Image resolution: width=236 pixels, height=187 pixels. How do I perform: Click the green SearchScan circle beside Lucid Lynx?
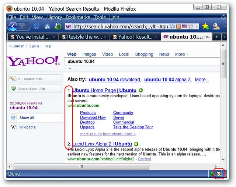pos(136,144)
